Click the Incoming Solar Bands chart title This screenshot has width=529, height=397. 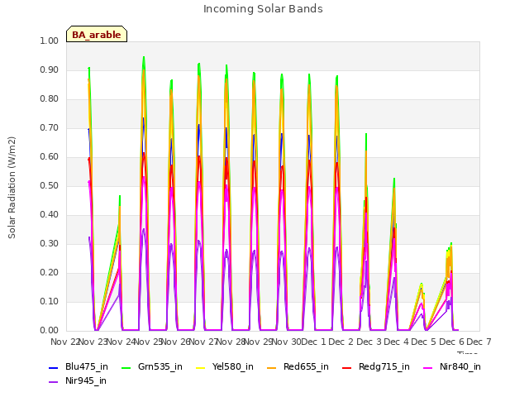pyautogui.click(x=263, y=9)
